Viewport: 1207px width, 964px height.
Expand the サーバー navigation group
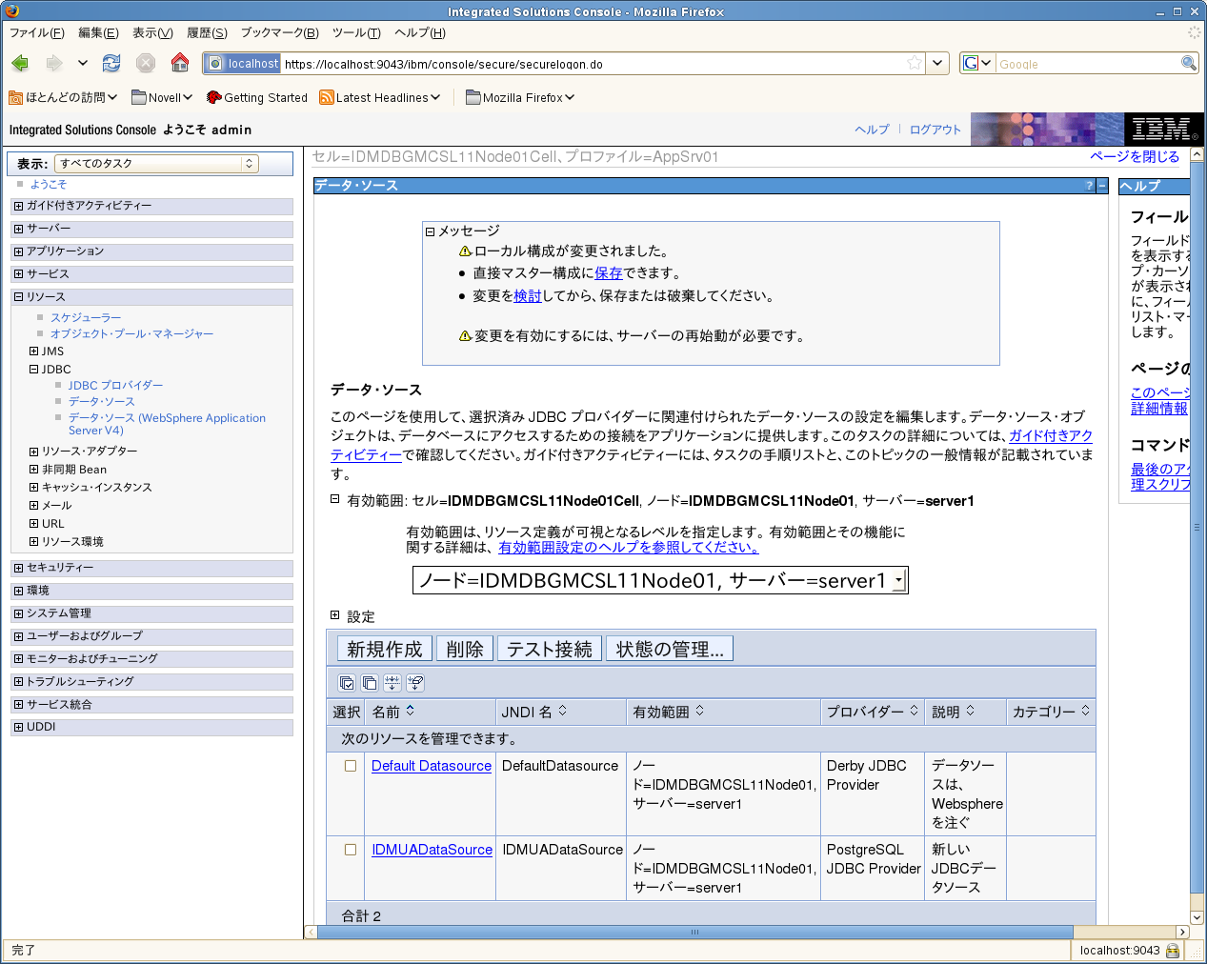tap(18, 229)
